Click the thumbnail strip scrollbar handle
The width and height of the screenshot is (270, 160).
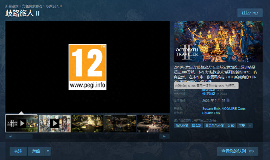24,137
